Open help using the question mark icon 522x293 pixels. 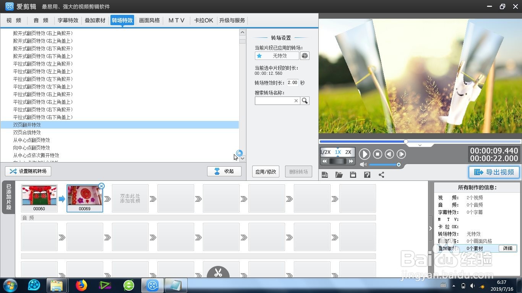366,174
